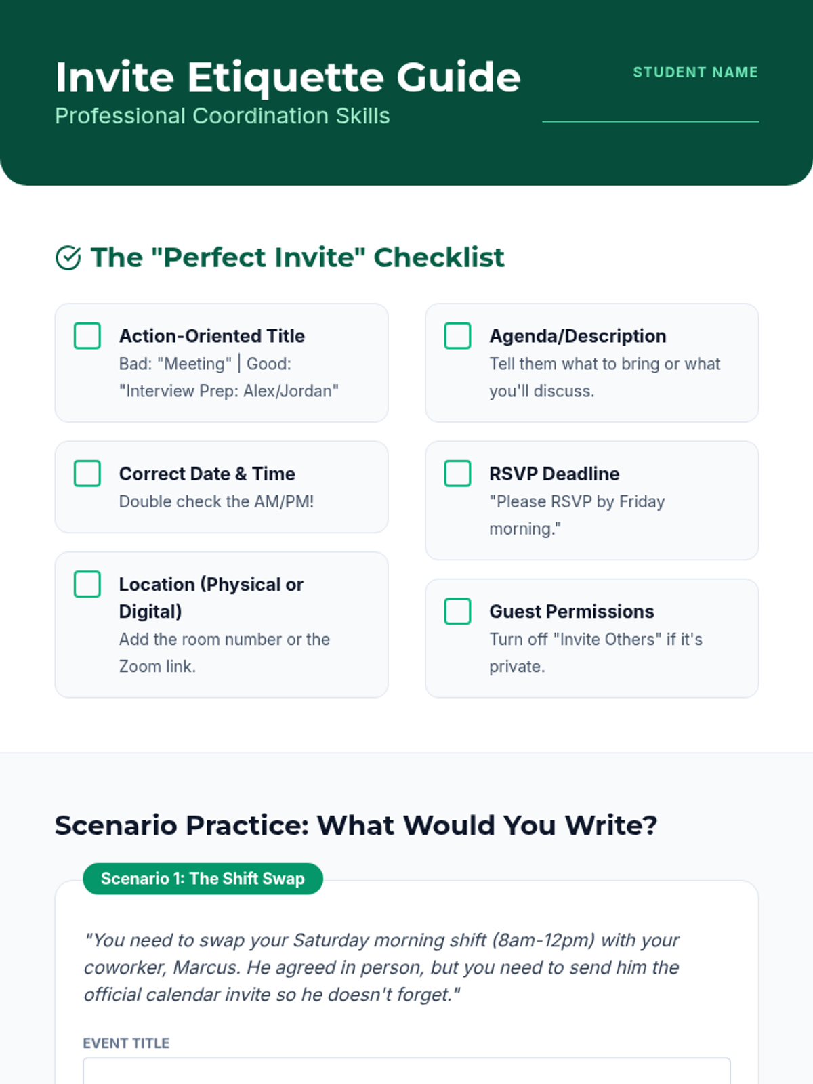Click the Action-Oriented Title card heading
The image size is (813, 1084).
(212, 336)
